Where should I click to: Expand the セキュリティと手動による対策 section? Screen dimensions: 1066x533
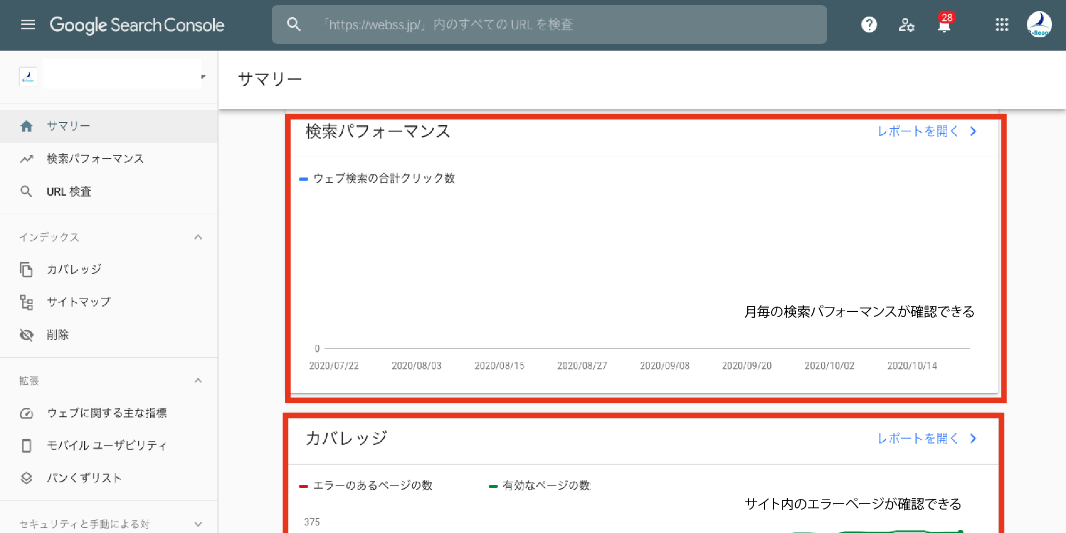pyautogui.click(x=198, y=524)
